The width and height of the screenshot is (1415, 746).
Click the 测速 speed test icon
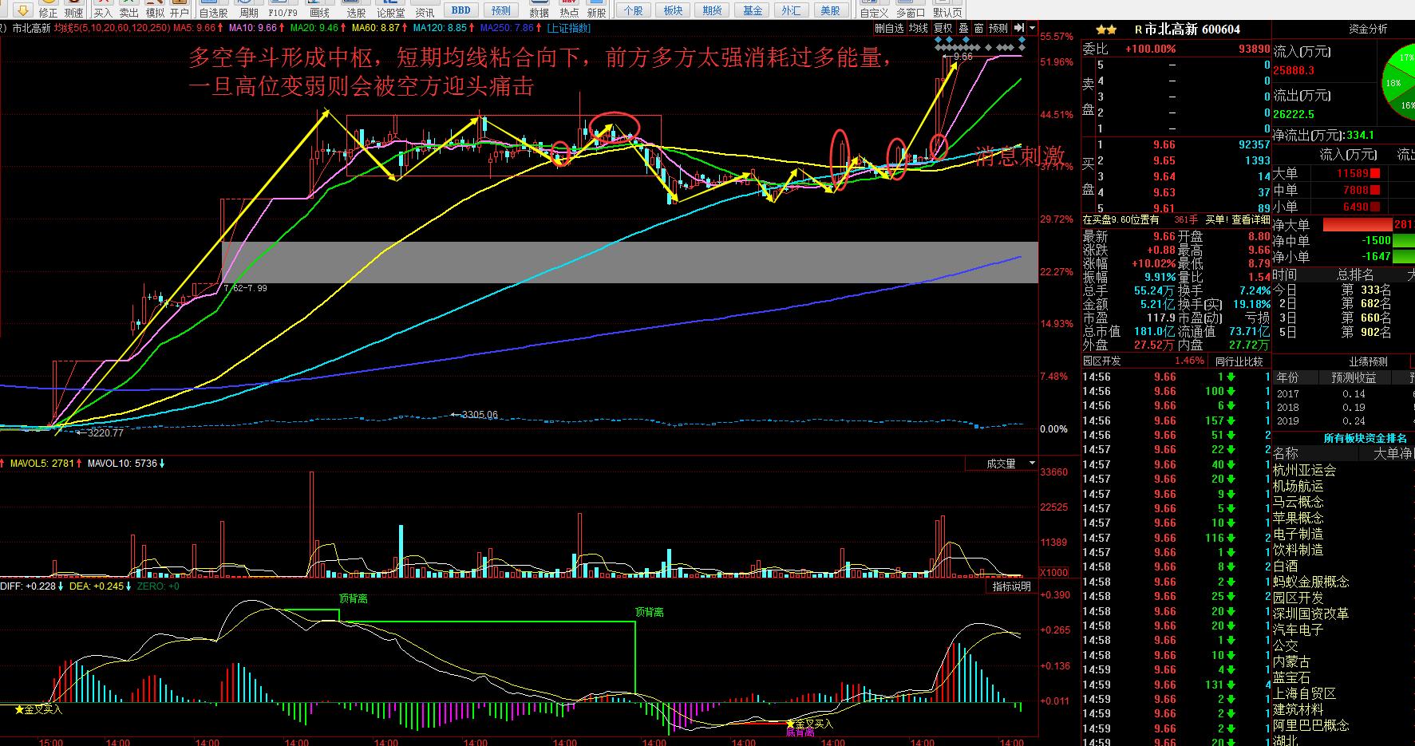coord(73,10)
